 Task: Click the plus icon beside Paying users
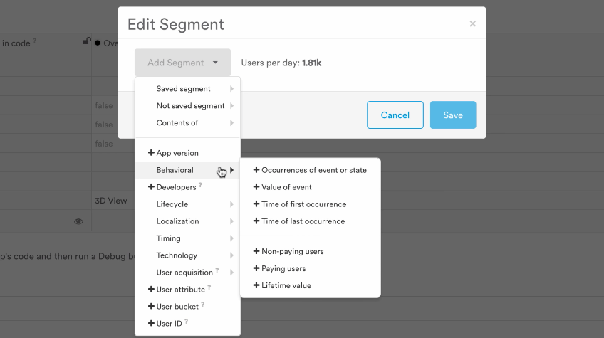pyautogui.click(x=256, y=268)
